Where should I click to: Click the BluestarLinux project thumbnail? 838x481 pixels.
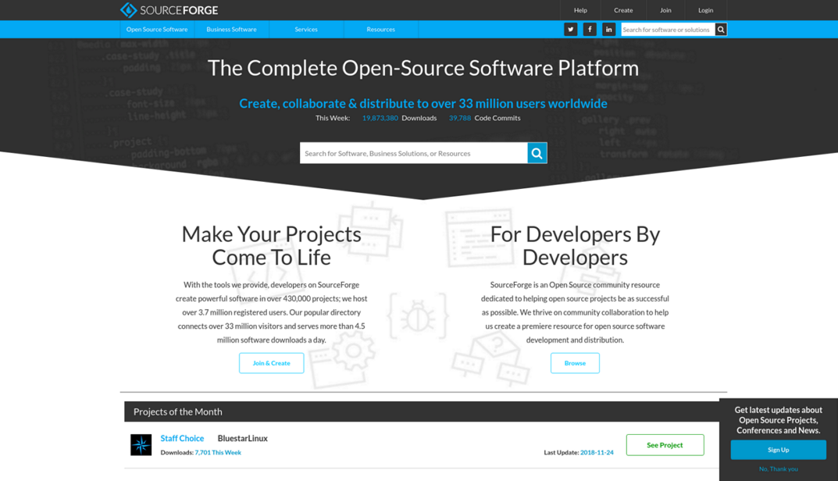141,444
